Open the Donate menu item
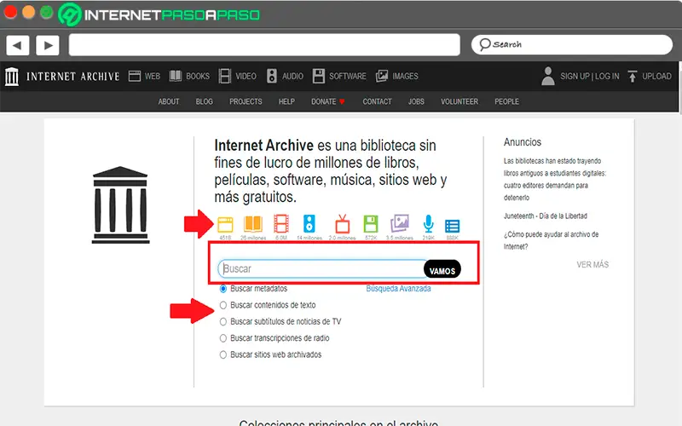Image resolution: width=682 pixels, height=426 pixels. 328,101
